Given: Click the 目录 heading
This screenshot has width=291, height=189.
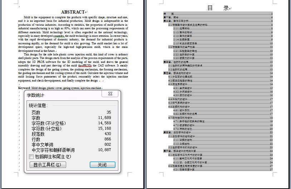Looking at the screenshot, I should 218,8.
